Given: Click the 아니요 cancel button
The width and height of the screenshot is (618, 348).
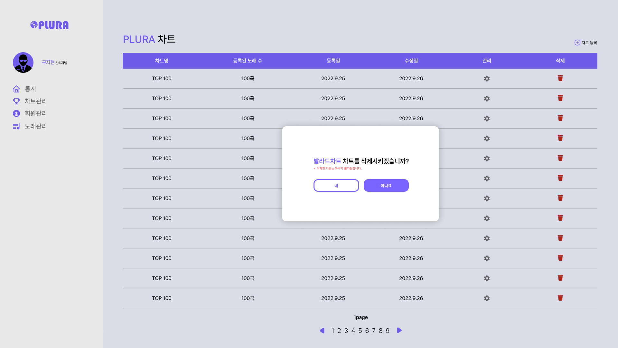Looking at the screenshot, I should (386, 186).
